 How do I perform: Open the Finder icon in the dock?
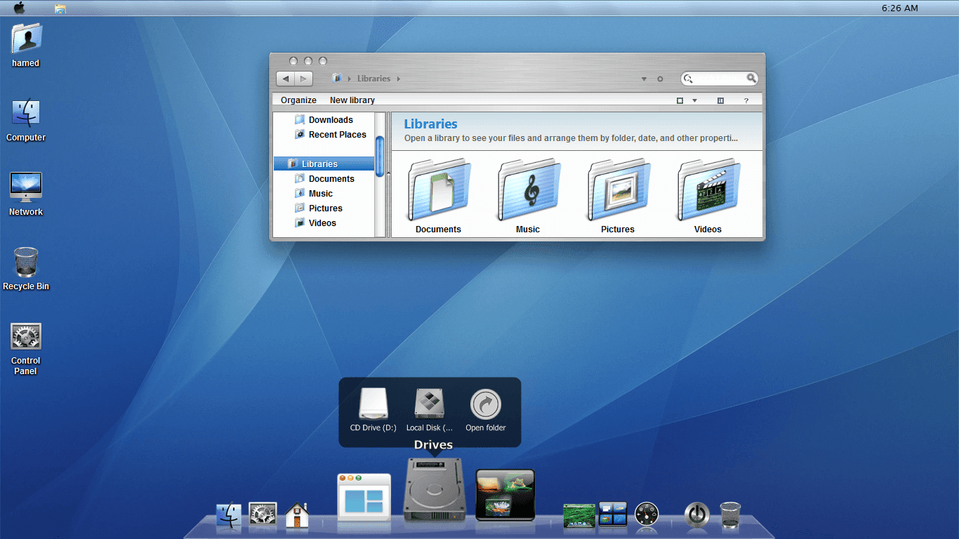coord(230,517)
